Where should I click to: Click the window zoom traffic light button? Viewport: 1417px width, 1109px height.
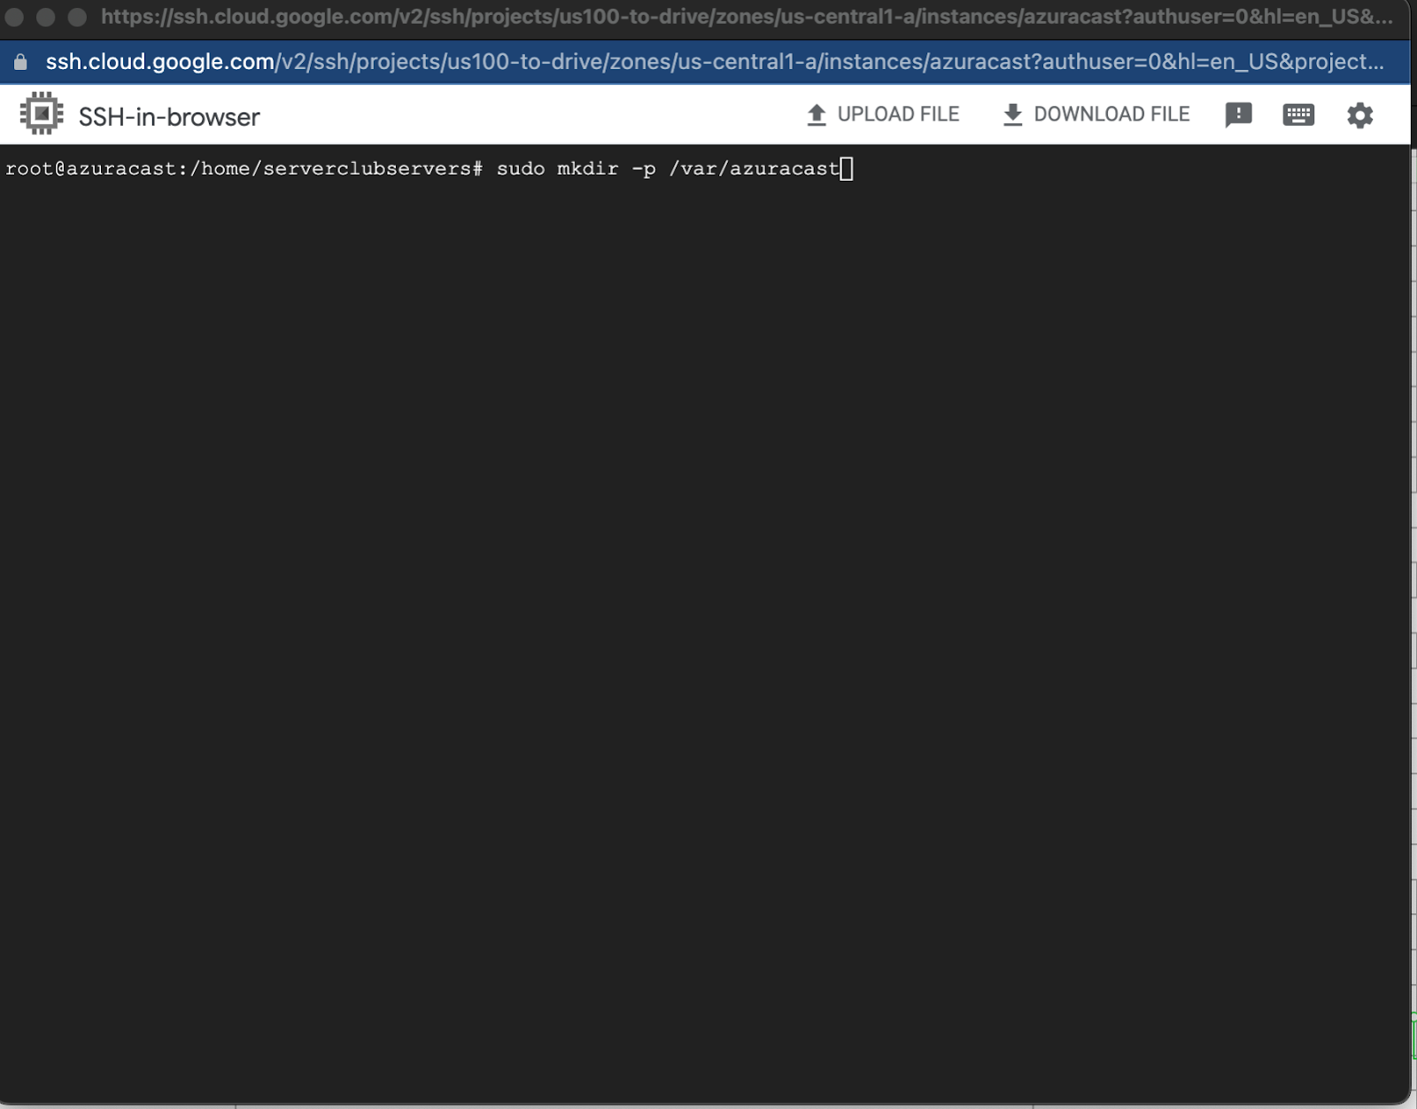(77, 17)
